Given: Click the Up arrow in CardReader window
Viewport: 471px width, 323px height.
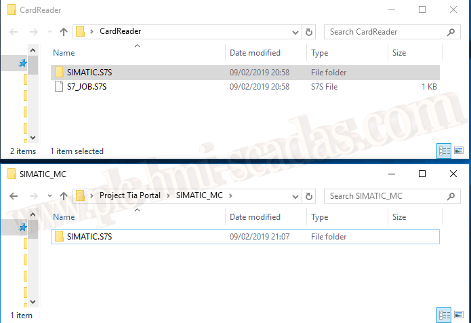Looking at the screenshot, I should tap(64, 32).
